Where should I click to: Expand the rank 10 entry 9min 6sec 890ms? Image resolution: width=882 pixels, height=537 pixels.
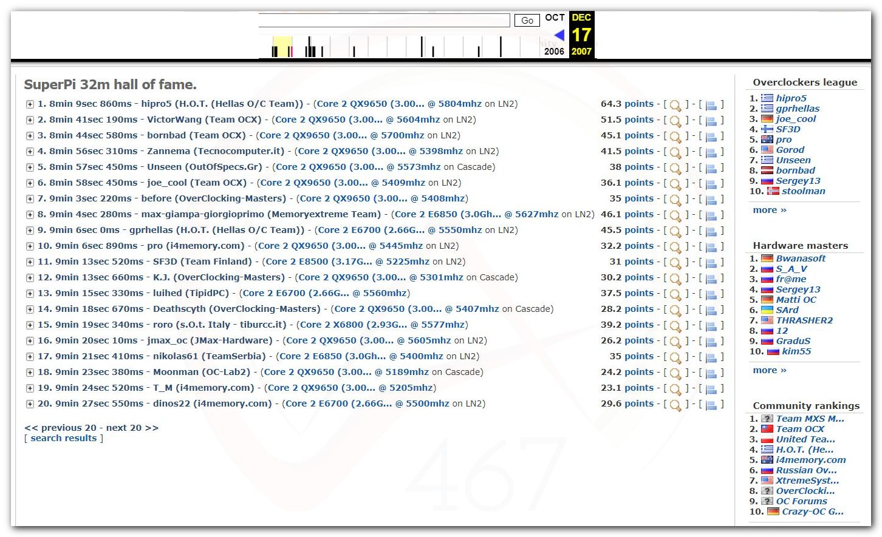(29, 246)
